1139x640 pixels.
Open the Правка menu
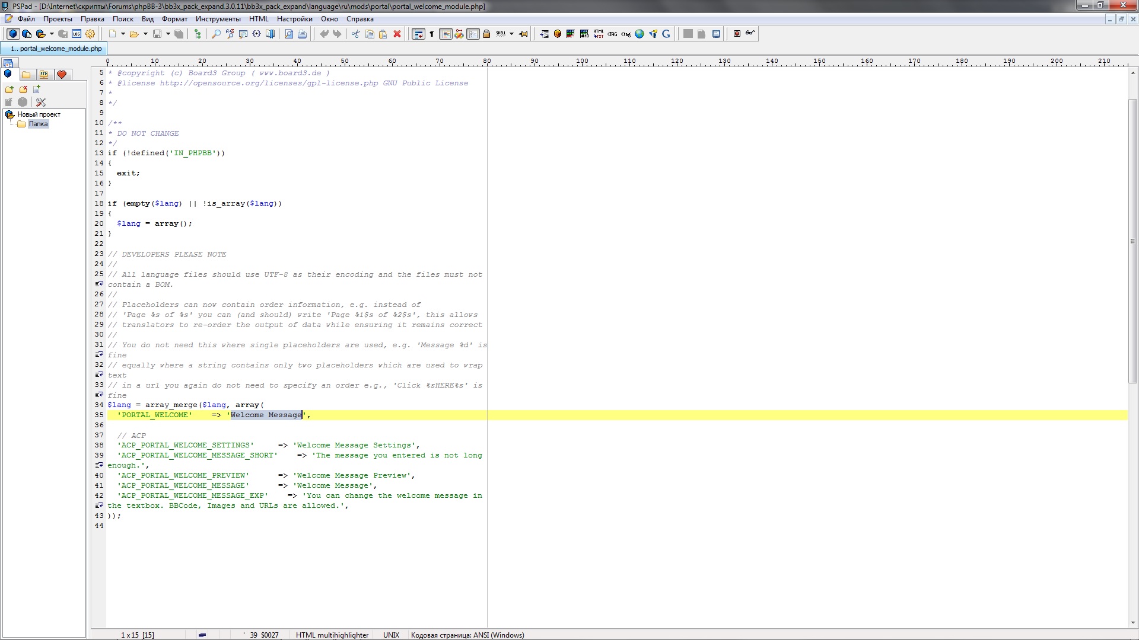click(93, 19)
